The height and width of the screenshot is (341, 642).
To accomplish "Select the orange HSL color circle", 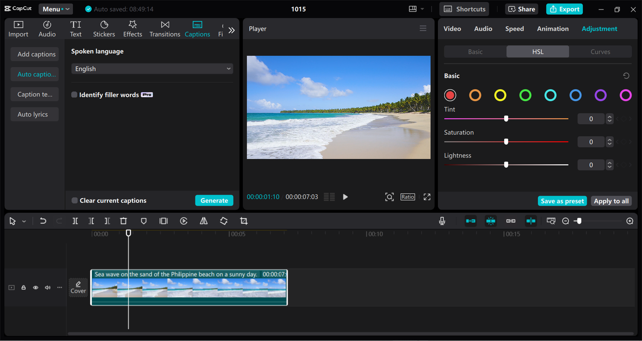I will pos(475,95).
